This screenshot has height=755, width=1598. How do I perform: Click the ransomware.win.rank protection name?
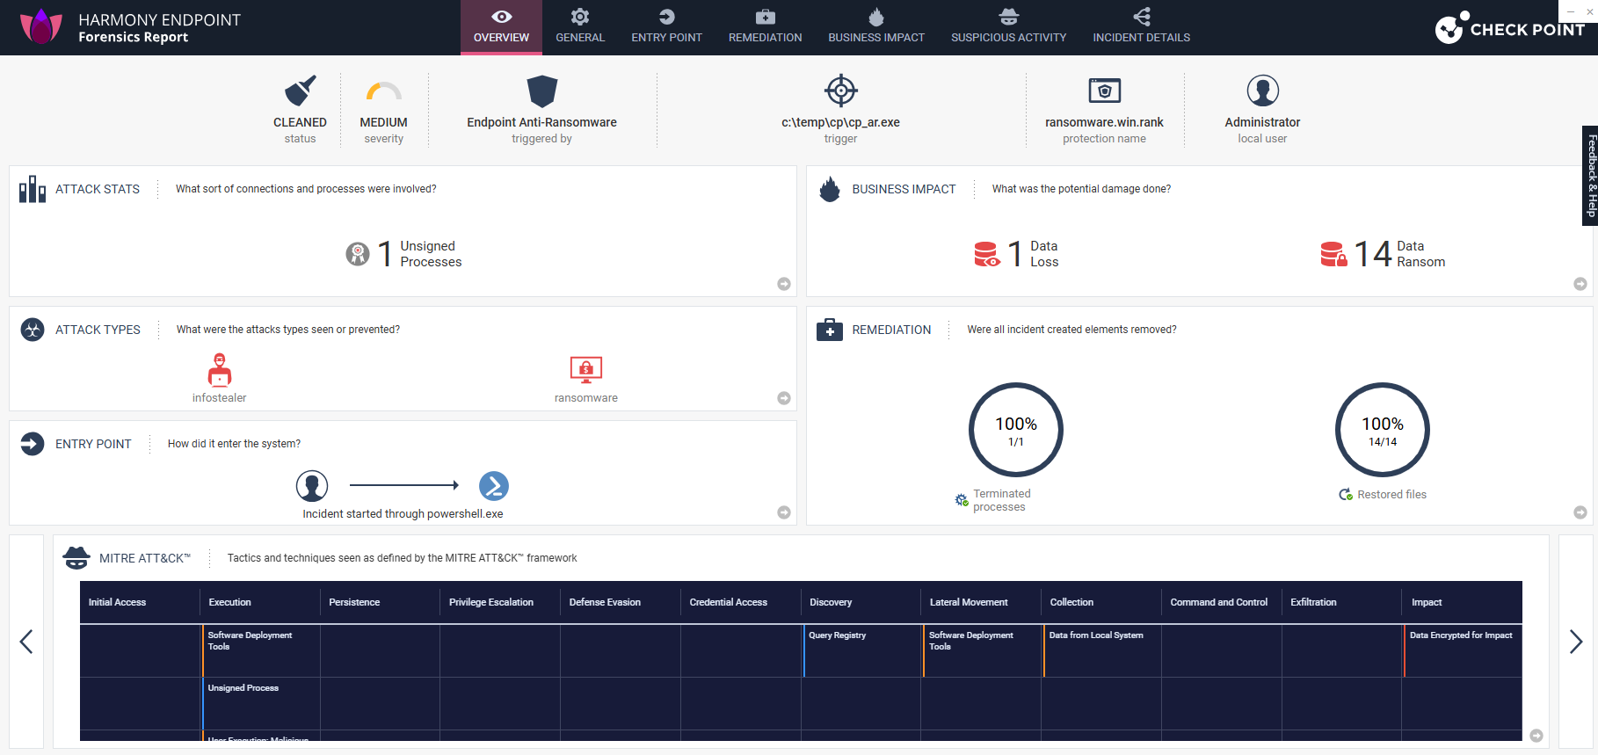point(1104,122)
